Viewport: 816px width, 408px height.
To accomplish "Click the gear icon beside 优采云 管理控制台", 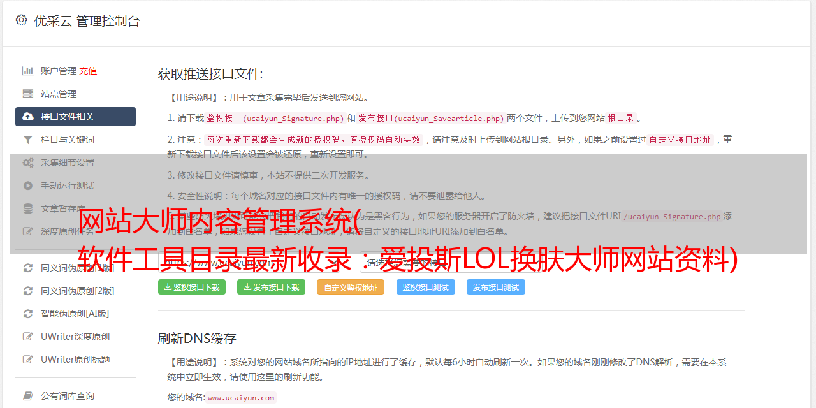I will 21,20.
